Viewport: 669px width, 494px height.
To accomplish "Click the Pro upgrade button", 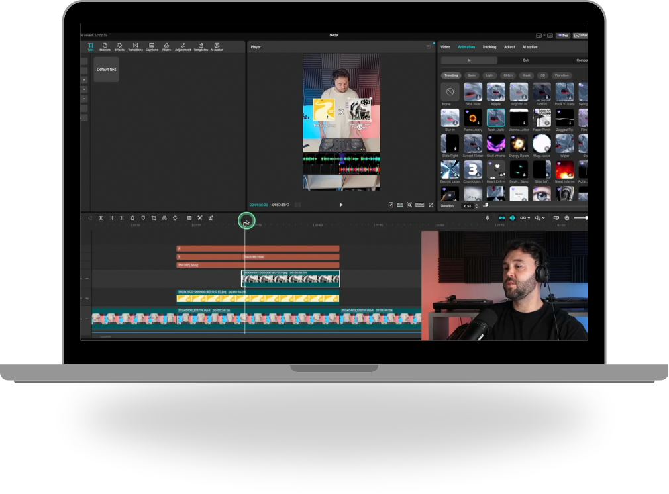I will pyautogui.click(x=563, y=35).
